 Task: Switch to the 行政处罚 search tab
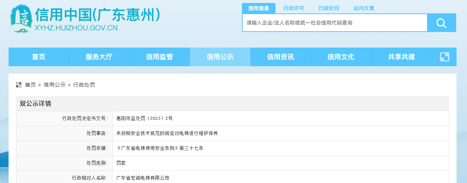pyautogui.click(x=329, y=8)
